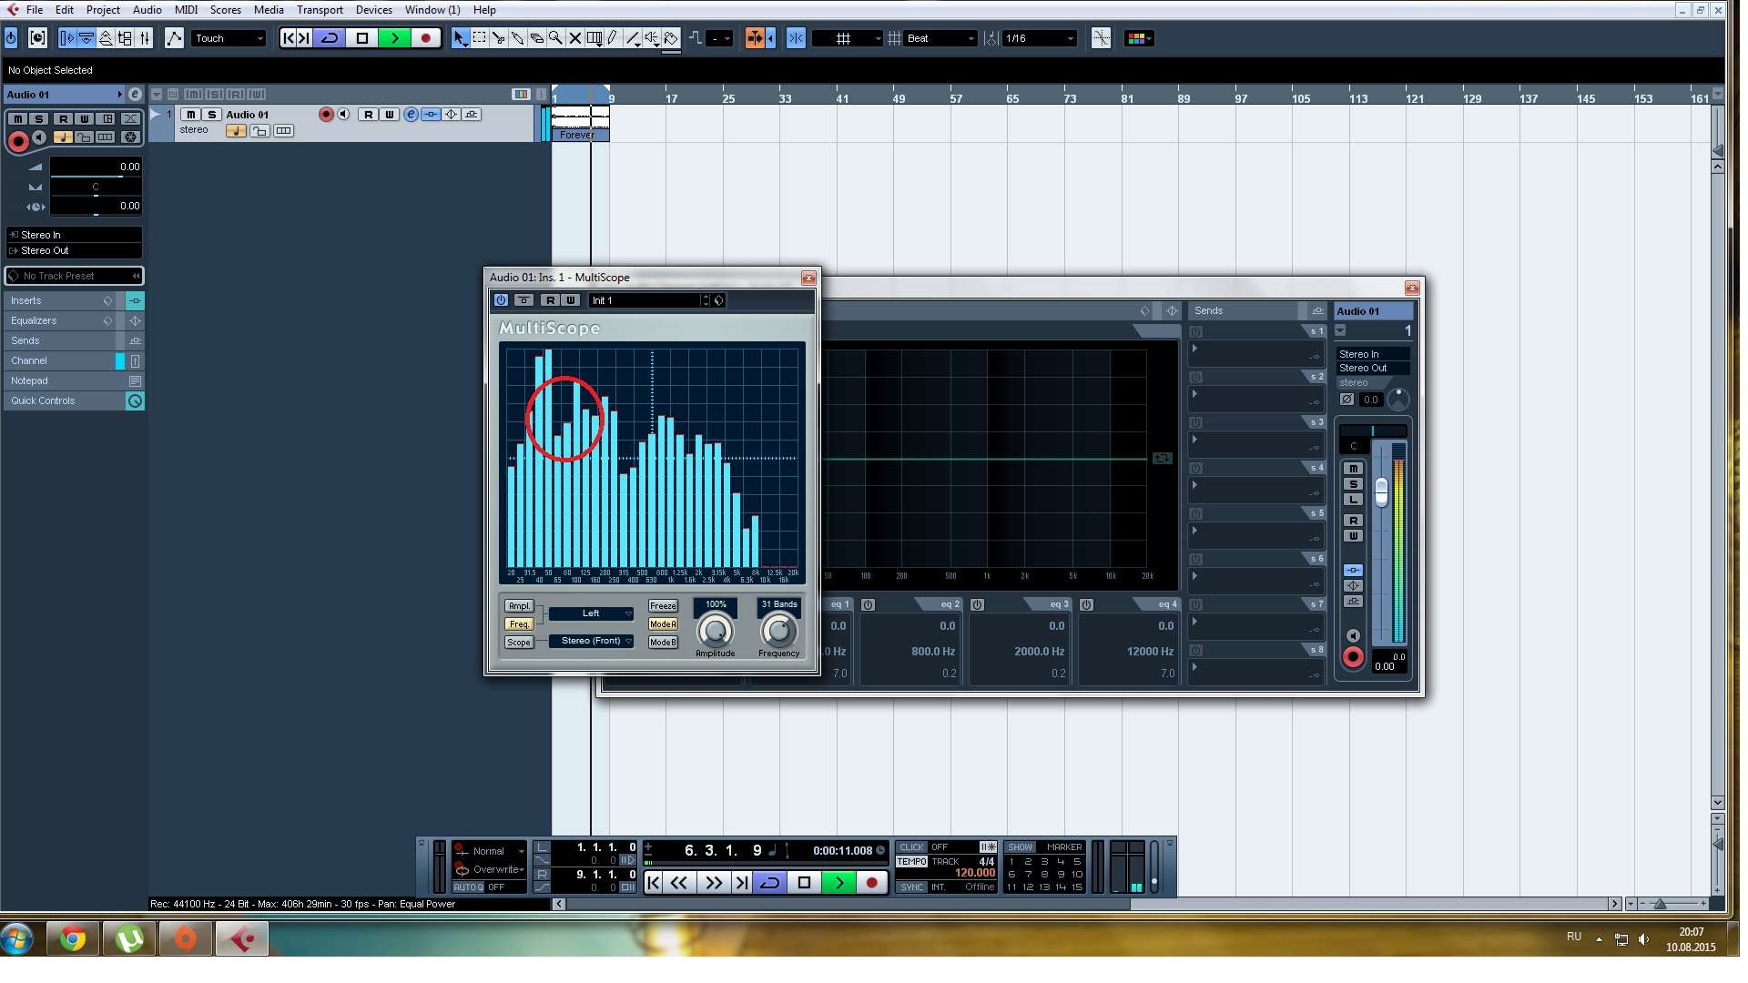Select the Forever audio clip
1748x983 pixels.
pos(580,123)
